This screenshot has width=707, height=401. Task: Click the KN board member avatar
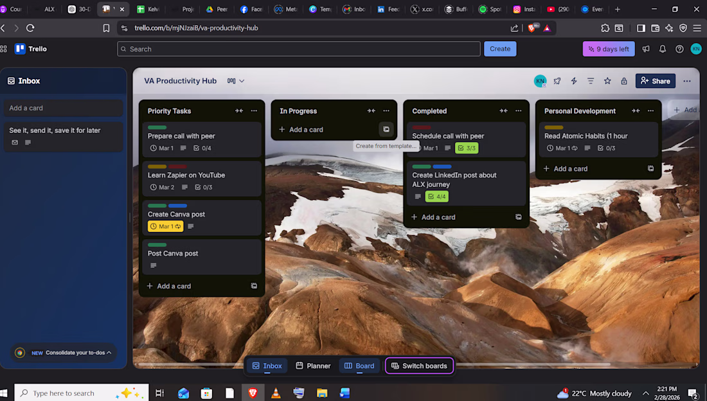[540, 81]
